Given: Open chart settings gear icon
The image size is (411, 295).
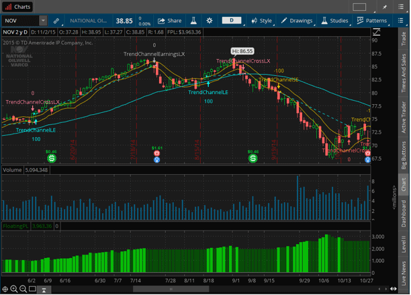Looking at the screenshot, I should tap(209, 21).
